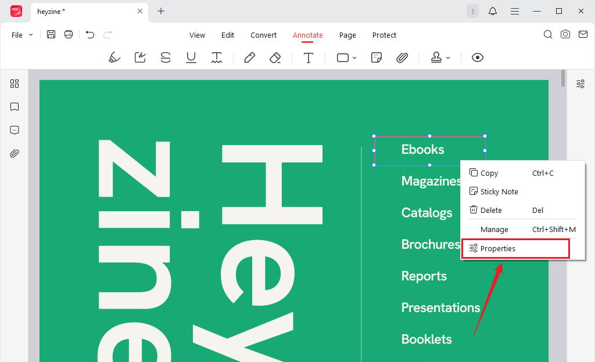
Task: Click the mail envelope icon
Action: 583,34
